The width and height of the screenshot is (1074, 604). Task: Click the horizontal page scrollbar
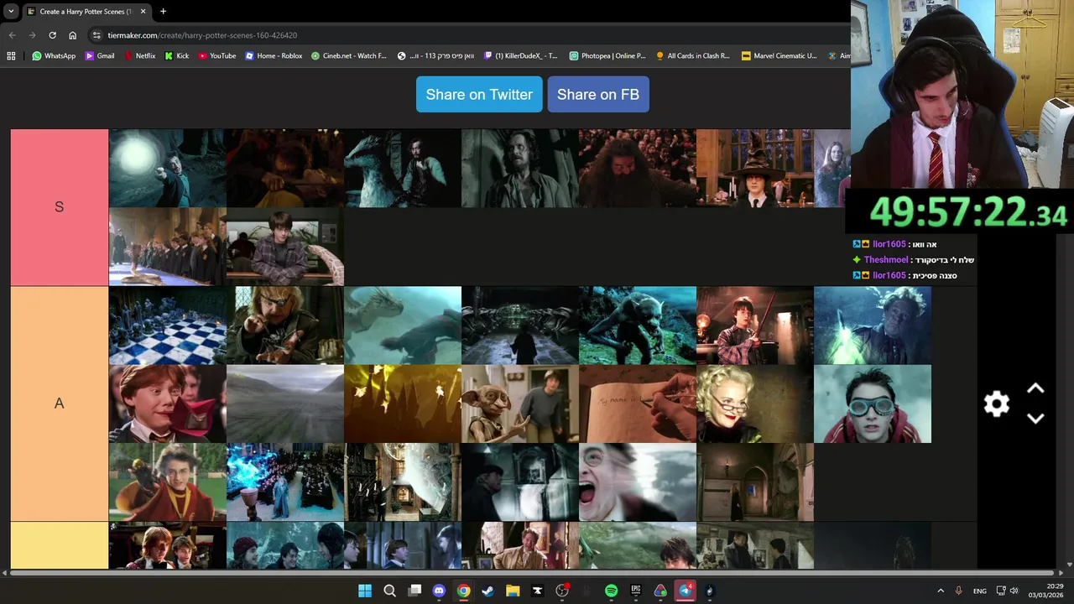[534, 573]
